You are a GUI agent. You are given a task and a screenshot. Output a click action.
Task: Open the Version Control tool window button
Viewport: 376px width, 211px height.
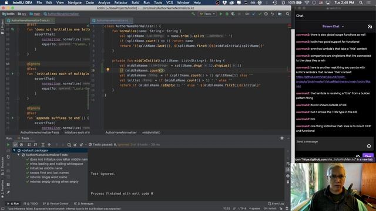coord(56,203)
